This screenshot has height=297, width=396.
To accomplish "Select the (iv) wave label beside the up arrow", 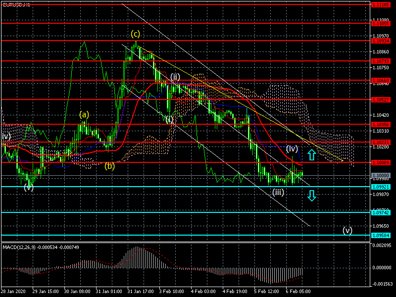I will click(x=292, y=148).
